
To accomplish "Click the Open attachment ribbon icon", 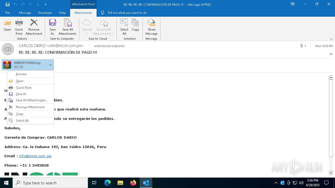I will (7, 25).
